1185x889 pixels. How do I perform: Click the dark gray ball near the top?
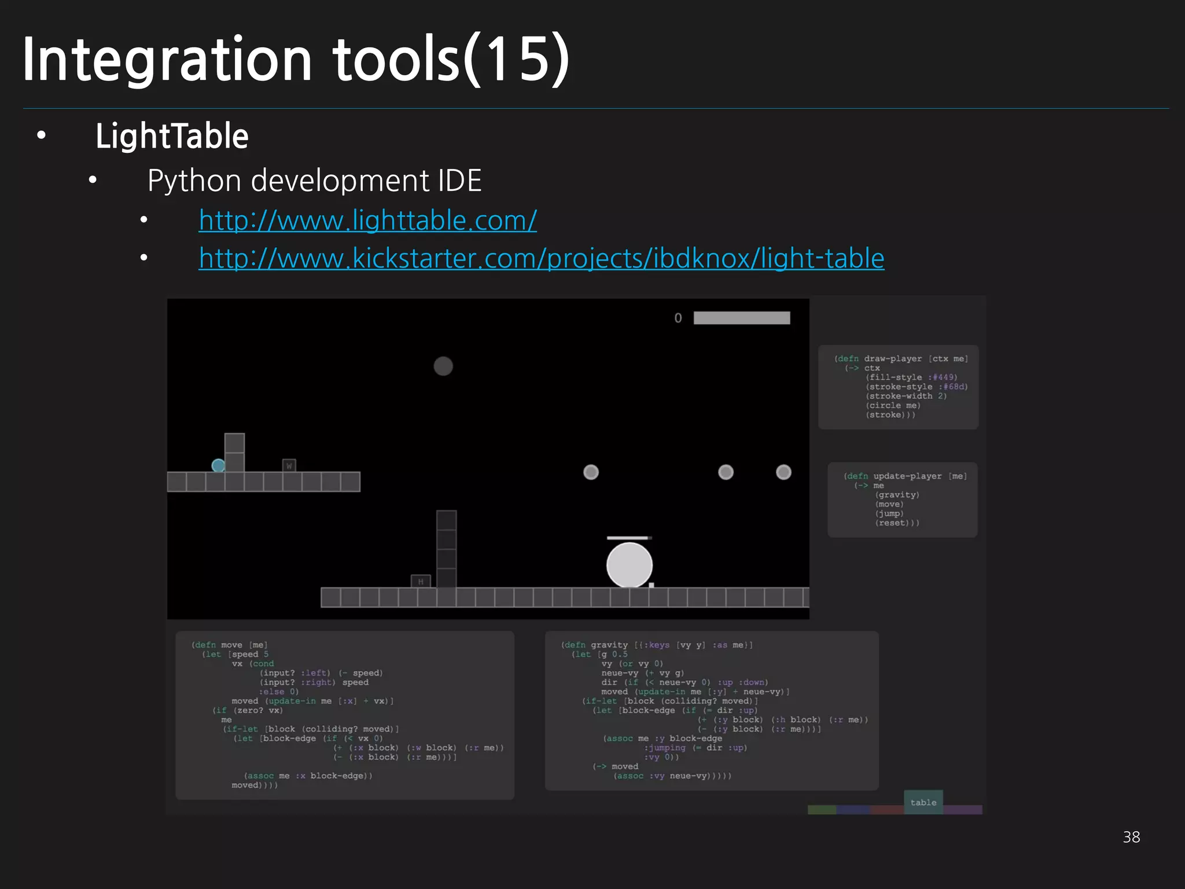coord(443,366)
